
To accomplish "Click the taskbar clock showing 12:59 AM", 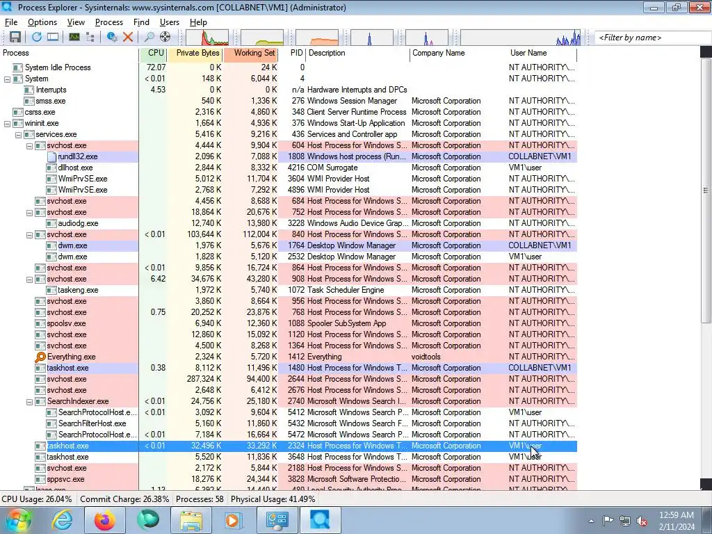I will [x=677, y=521].
